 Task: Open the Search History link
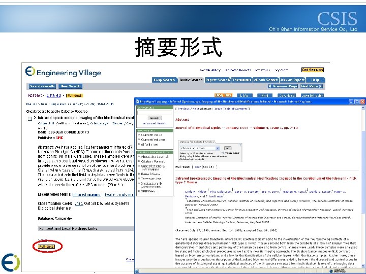click(x=210, y=70)
